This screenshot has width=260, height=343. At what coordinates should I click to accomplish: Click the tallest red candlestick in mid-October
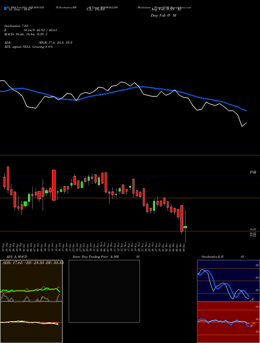(x=54, y=185)
